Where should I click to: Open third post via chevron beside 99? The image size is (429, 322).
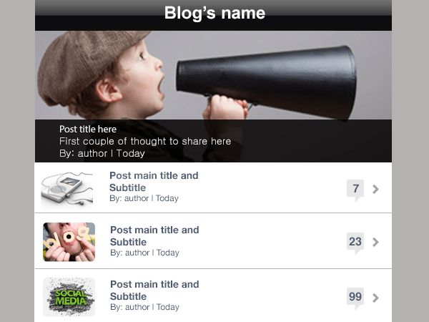pyautogui.click(x=375, y=298)
